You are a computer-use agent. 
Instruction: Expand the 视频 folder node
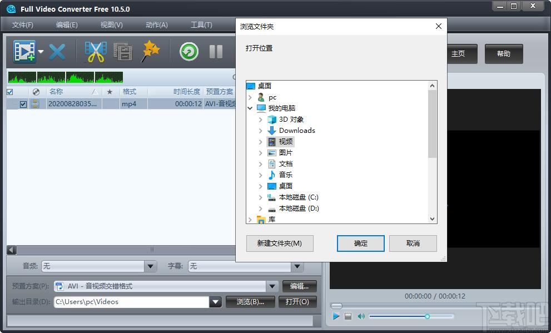260,142
